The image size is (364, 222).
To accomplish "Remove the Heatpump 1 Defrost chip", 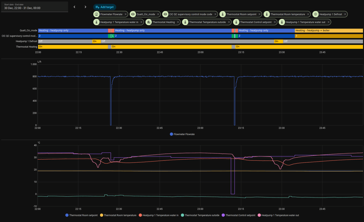I will point(345,14).
